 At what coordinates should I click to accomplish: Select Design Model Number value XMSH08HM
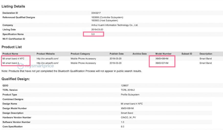[127, 108]
